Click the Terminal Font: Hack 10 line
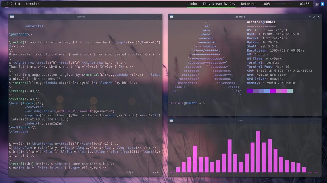Viewport: 327px width, 183px height. click(268, 67)
